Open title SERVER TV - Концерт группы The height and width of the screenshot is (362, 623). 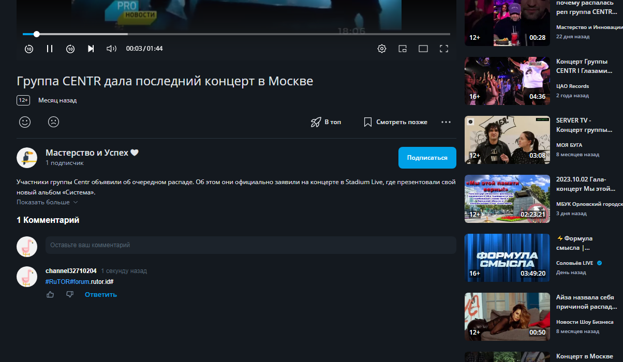[x=584, y=125]
